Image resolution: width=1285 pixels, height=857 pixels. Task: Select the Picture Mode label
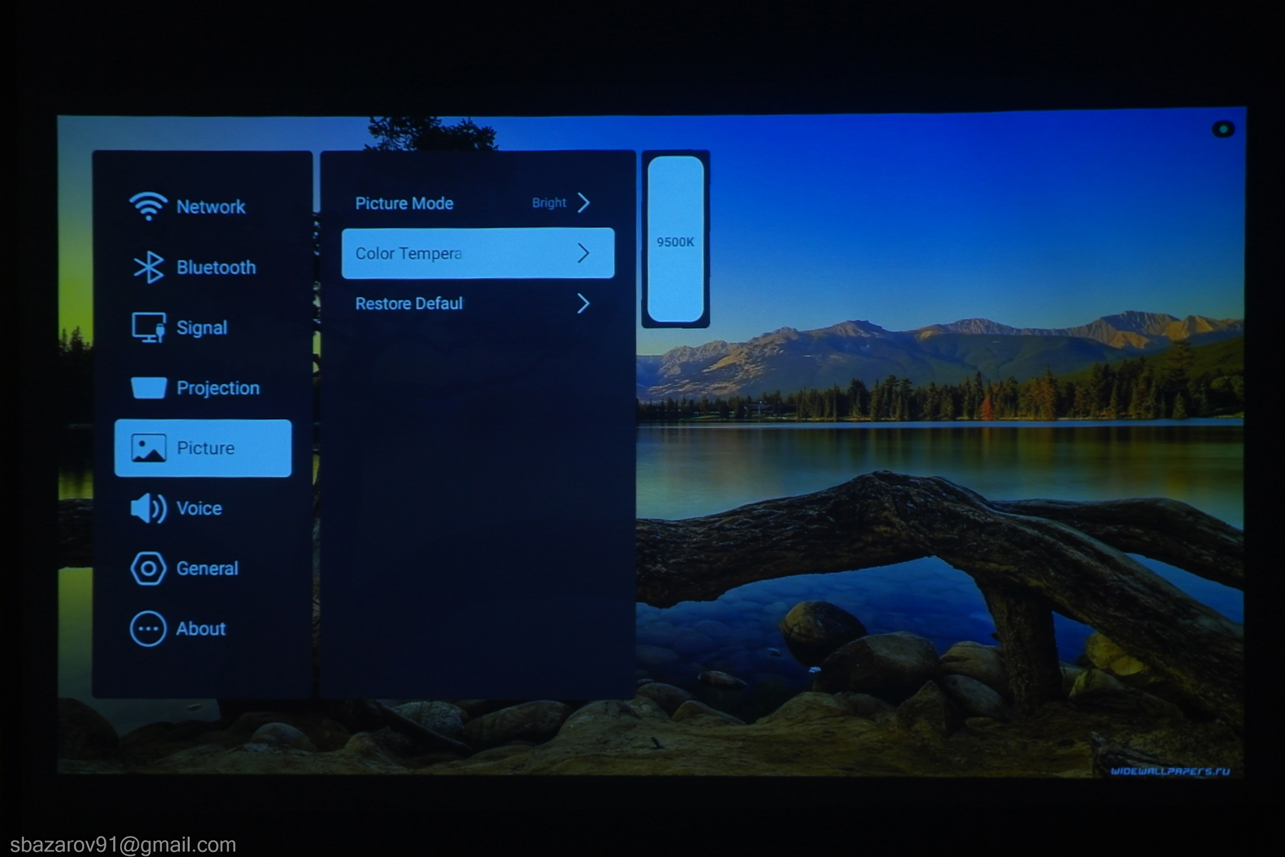coord(405,203)
